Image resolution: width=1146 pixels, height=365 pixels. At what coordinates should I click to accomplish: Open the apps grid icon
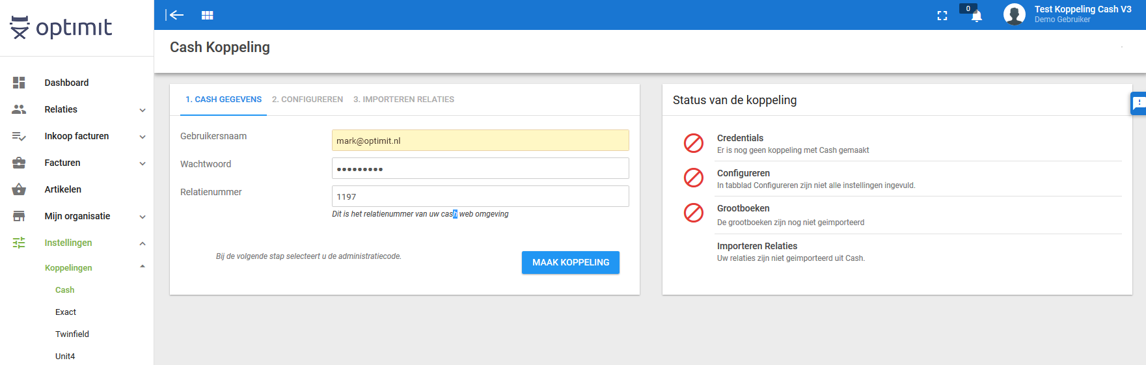(x=208, y=15)
